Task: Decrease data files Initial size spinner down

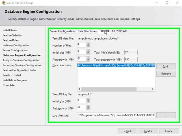Action: (x=88, y=53)
